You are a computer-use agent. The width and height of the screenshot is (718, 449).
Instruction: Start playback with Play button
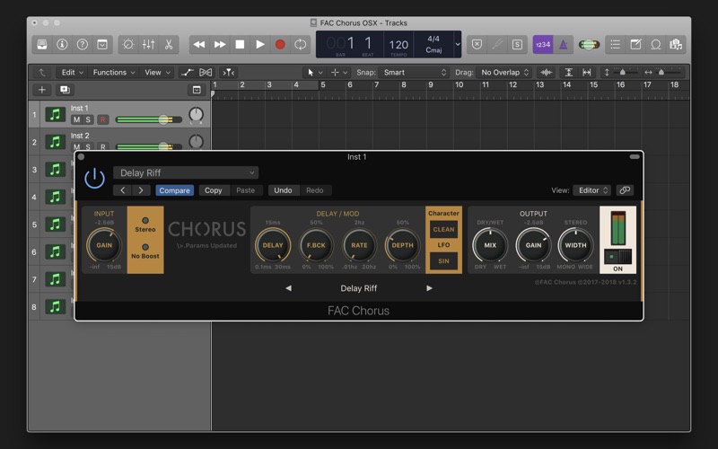pyautogui.click(x=260, y=44)
